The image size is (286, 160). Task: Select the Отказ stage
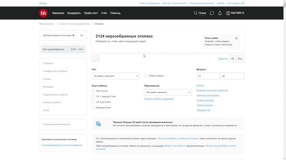pos(46,110)
